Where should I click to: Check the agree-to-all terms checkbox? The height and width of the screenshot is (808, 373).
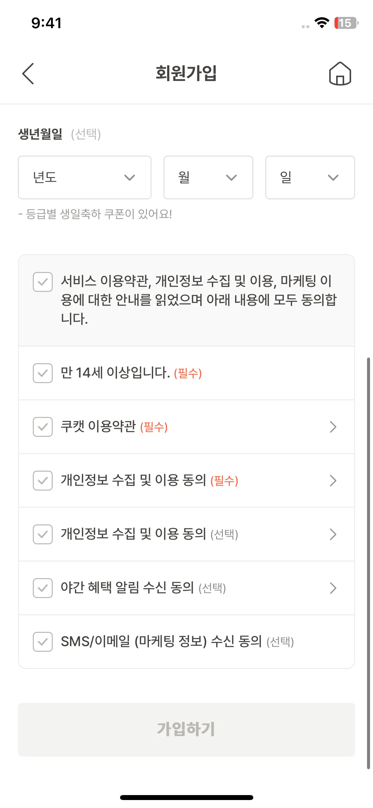tap(43, 282)
